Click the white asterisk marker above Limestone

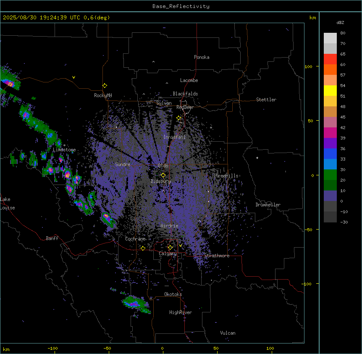pos(64,145)
